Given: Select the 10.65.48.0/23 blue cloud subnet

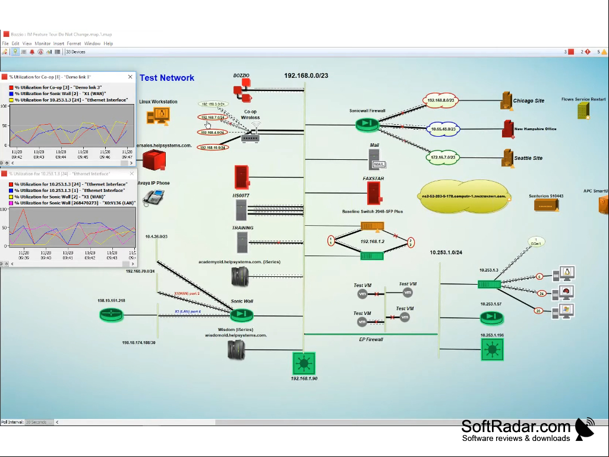Looking at the screenshot, I should pyautogui.click(x=443, y=130).
